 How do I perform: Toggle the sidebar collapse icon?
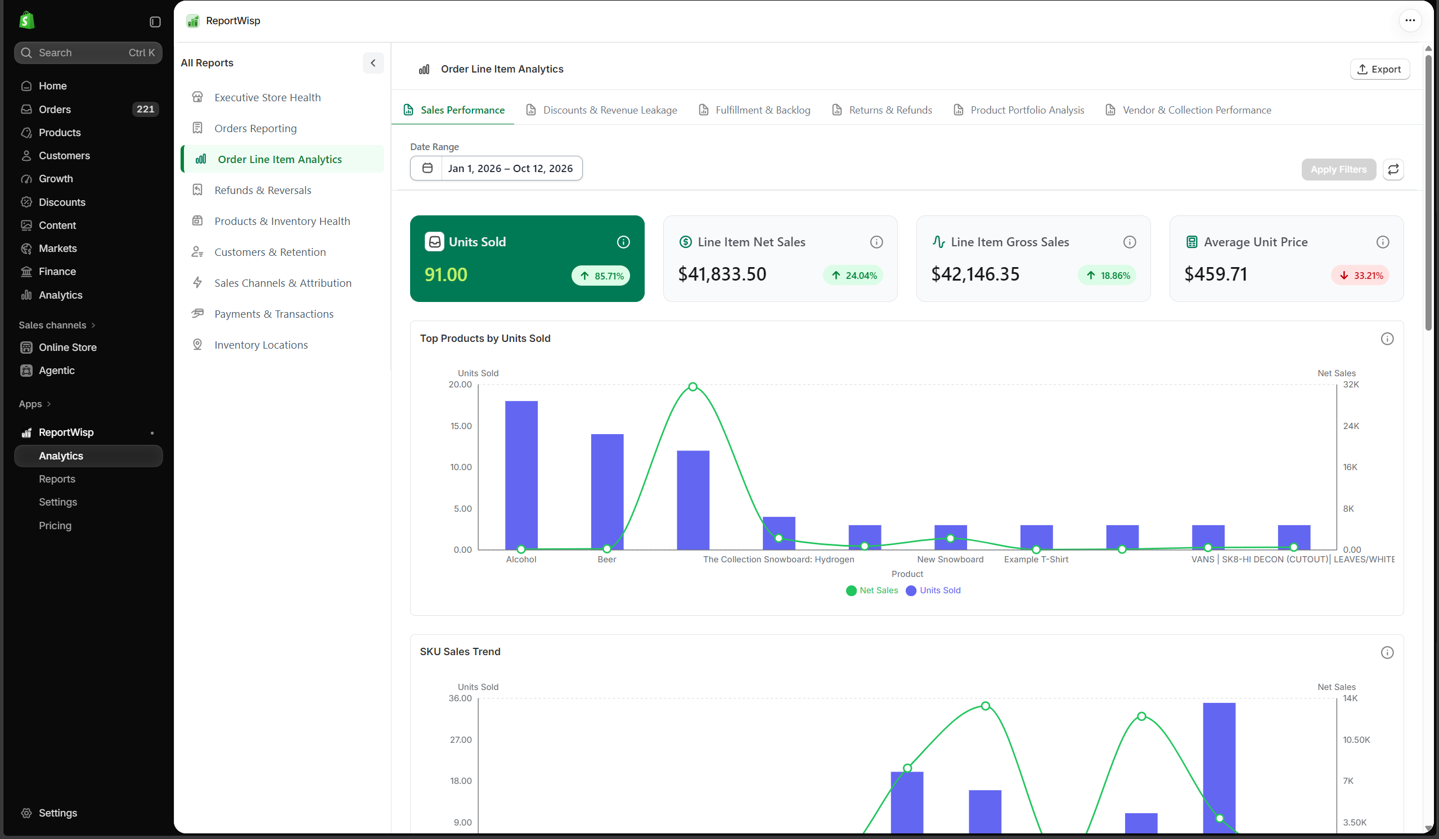[155, 22]
